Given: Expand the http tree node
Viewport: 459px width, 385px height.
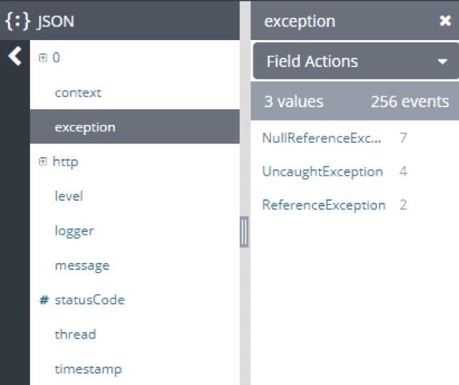Looking at the screenshot, I should click(x=42, y=162).
